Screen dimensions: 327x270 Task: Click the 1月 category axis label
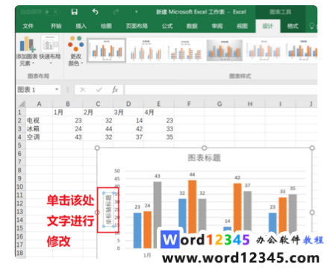point(147,255)
